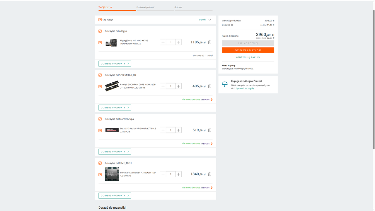Open the GOODRAM DDR5 IRDM 32GB product title
This screenshot has height=211, width=375.
(138, 86)
